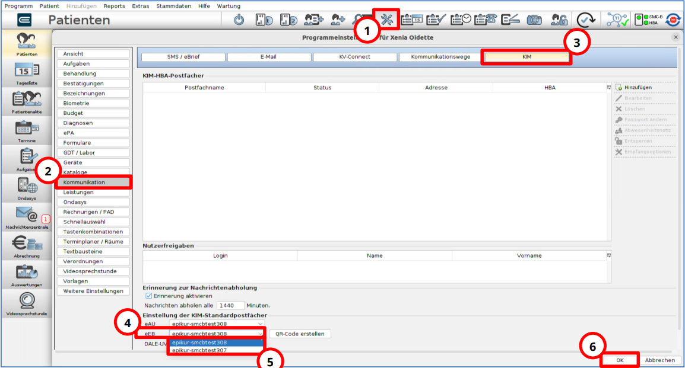Select Kommunikation in the settings category list
Viewport: 685px width, 368px height.
click(93, 183)
